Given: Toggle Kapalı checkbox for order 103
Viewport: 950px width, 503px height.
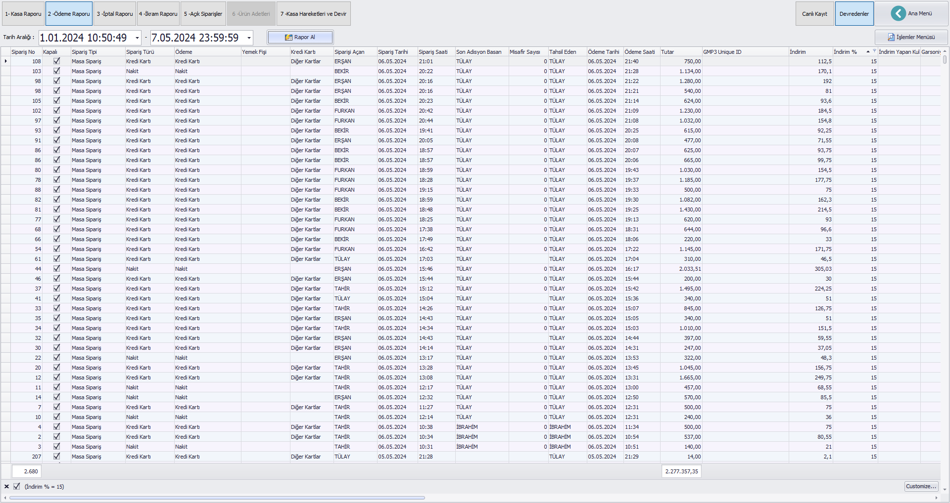Looking at the screenshot, I should [x=56, y=71].
